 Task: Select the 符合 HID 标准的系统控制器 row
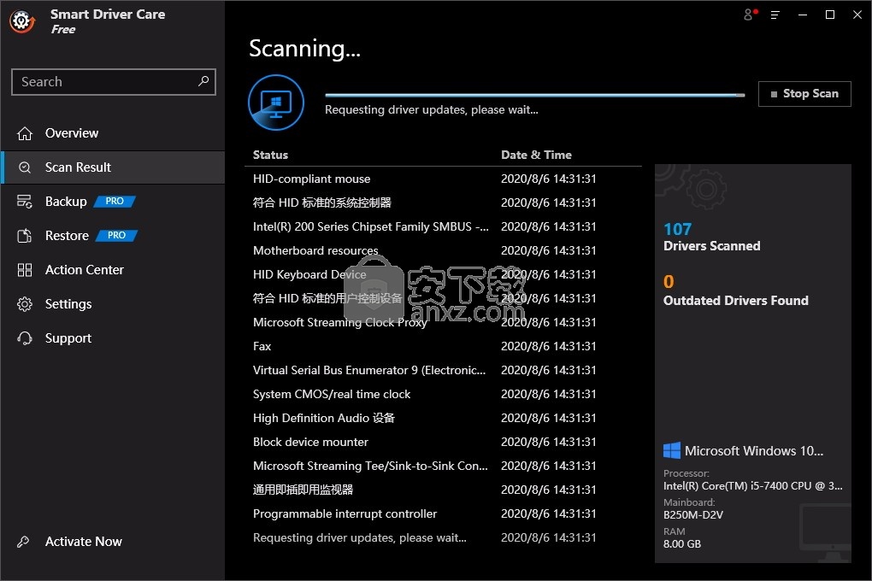pyautogui.click(x=443, y=202)
